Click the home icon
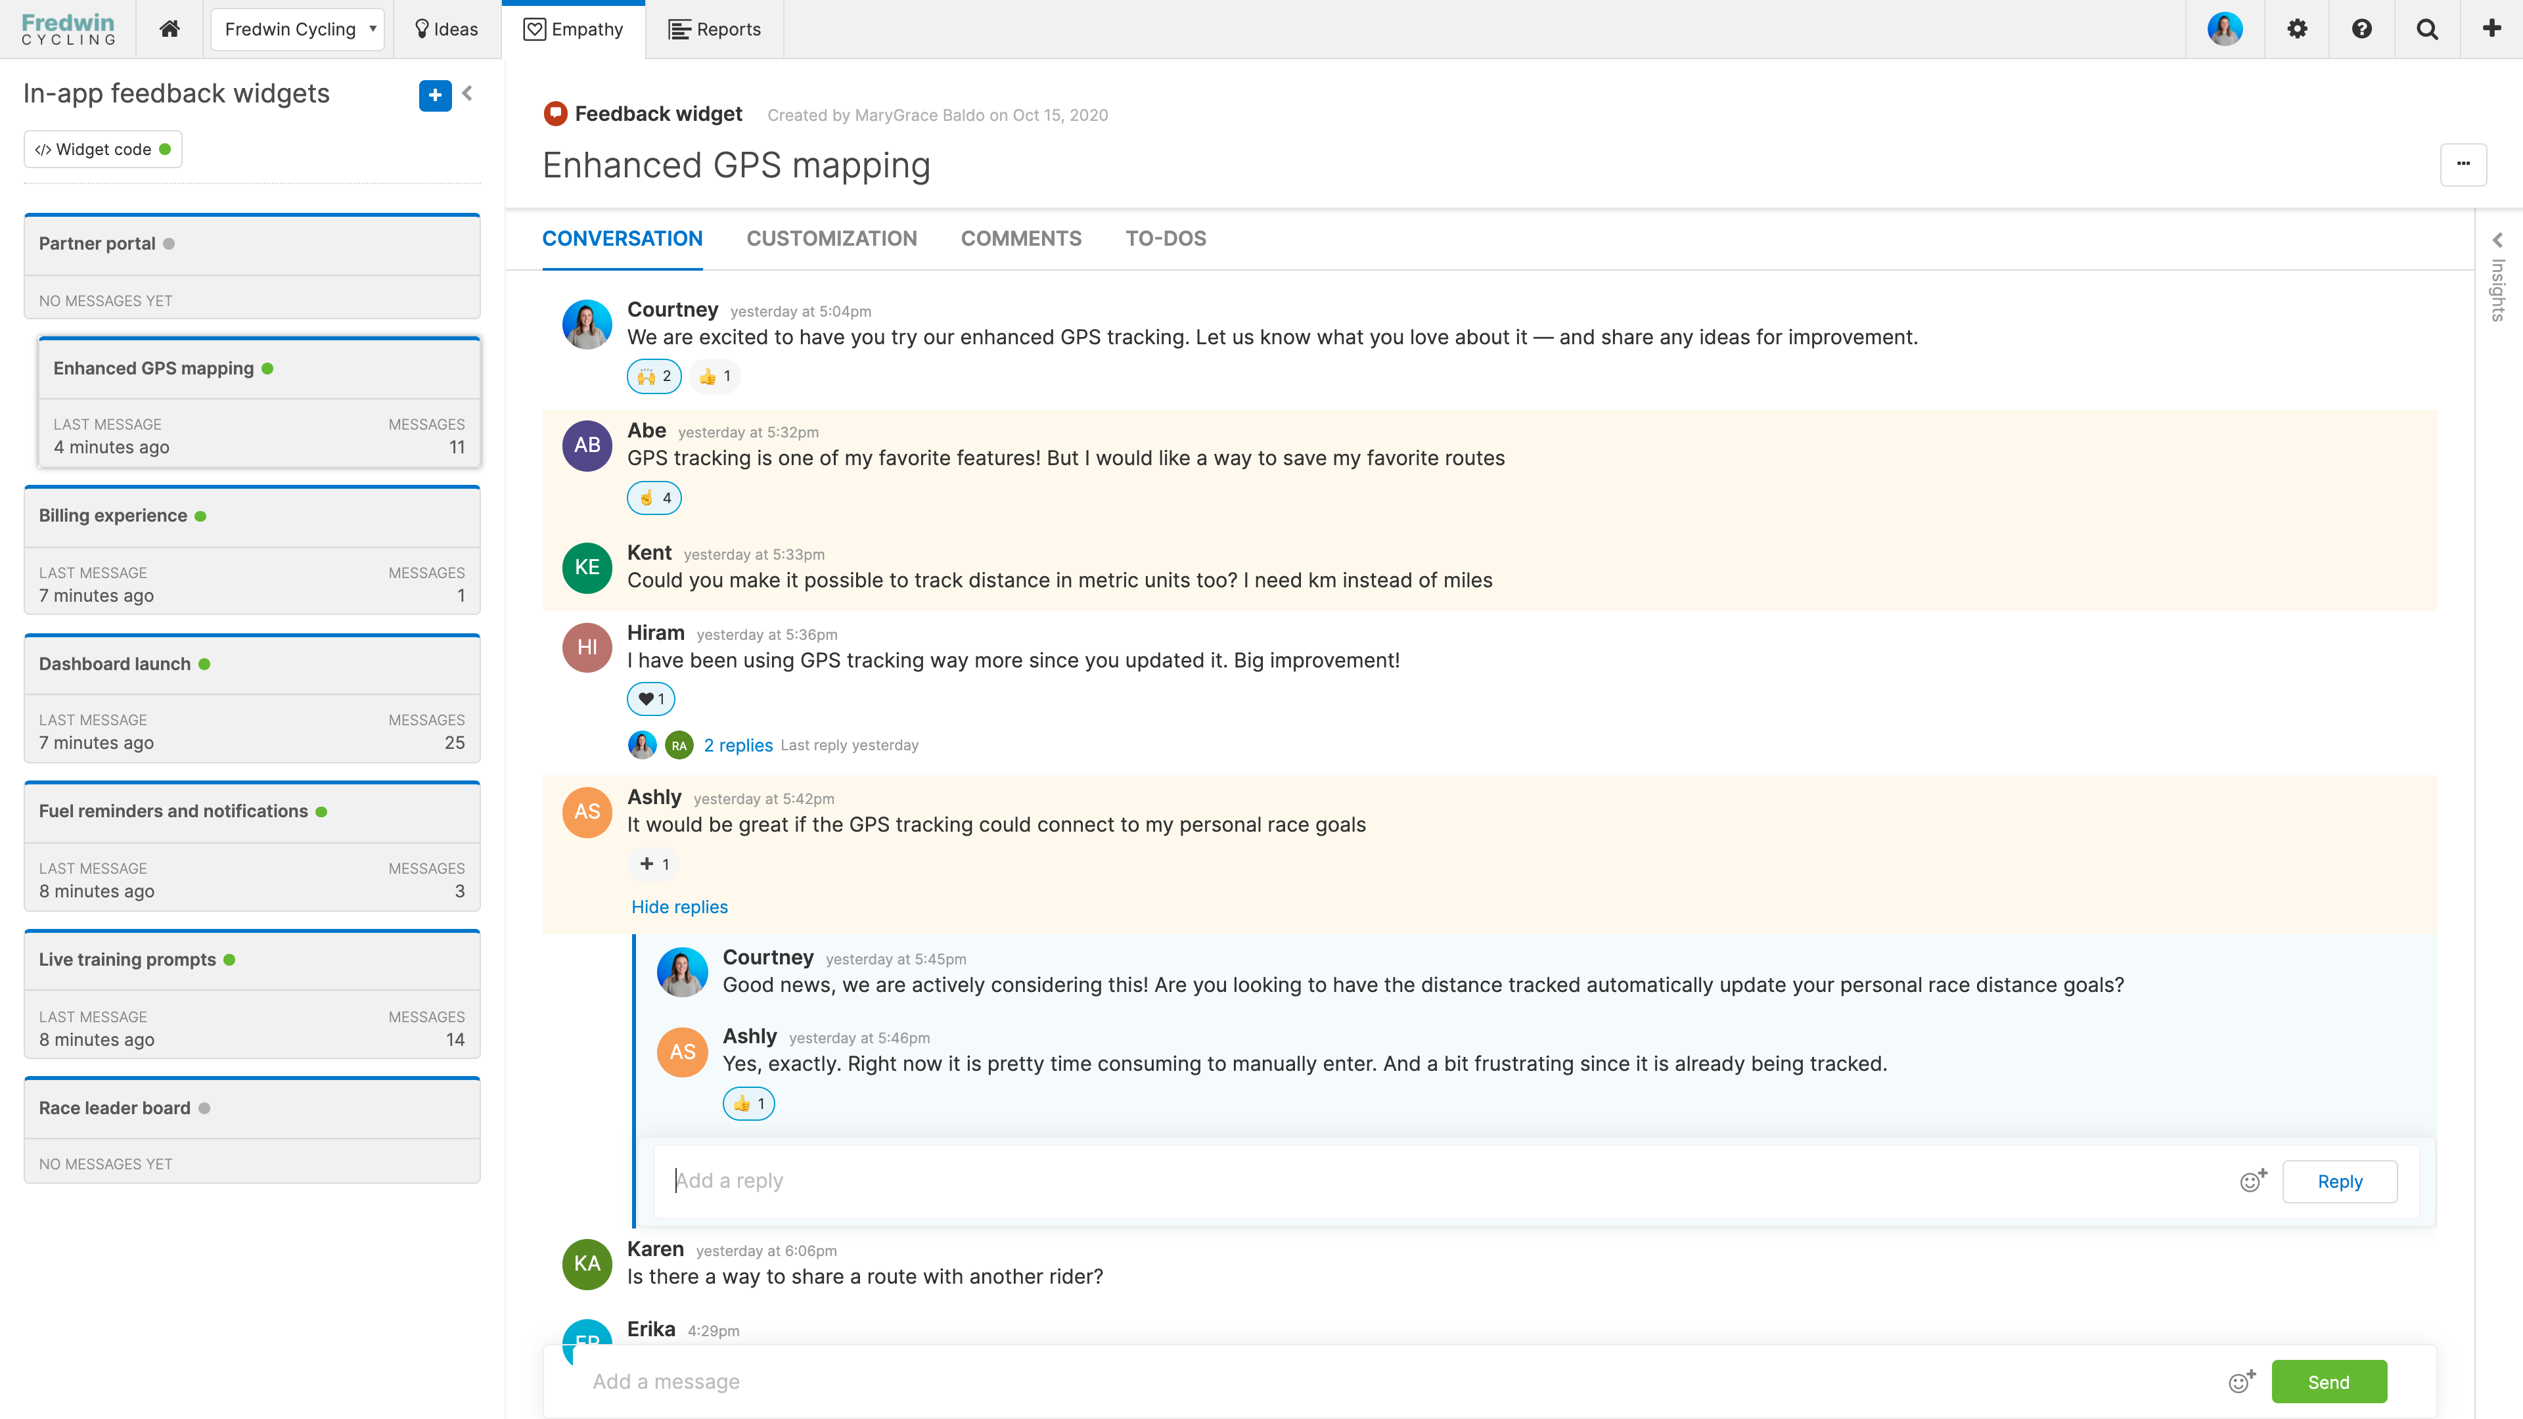 click(168, 30)
